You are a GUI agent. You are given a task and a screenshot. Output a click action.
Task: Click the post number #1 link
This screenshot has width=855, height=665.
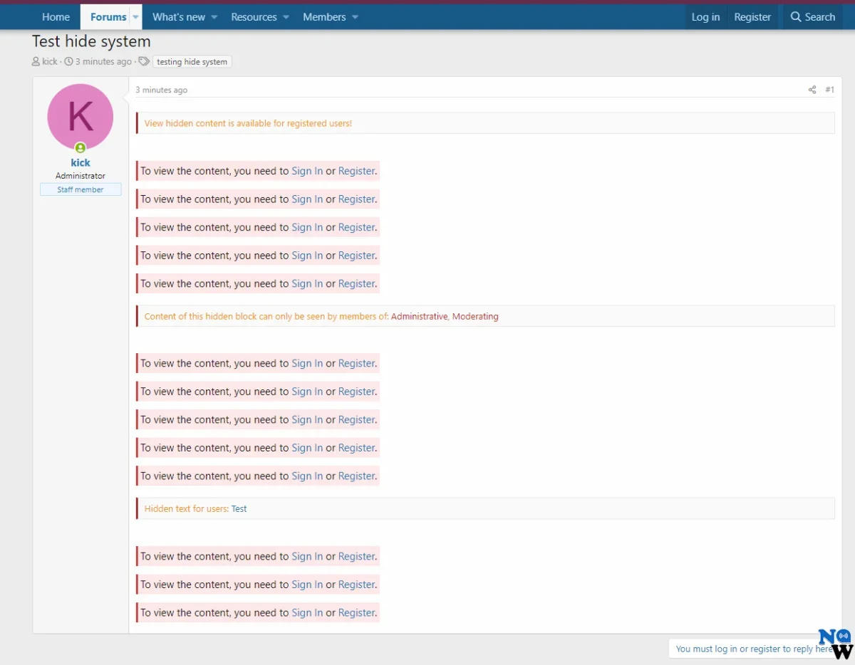(x=829, y=90)
